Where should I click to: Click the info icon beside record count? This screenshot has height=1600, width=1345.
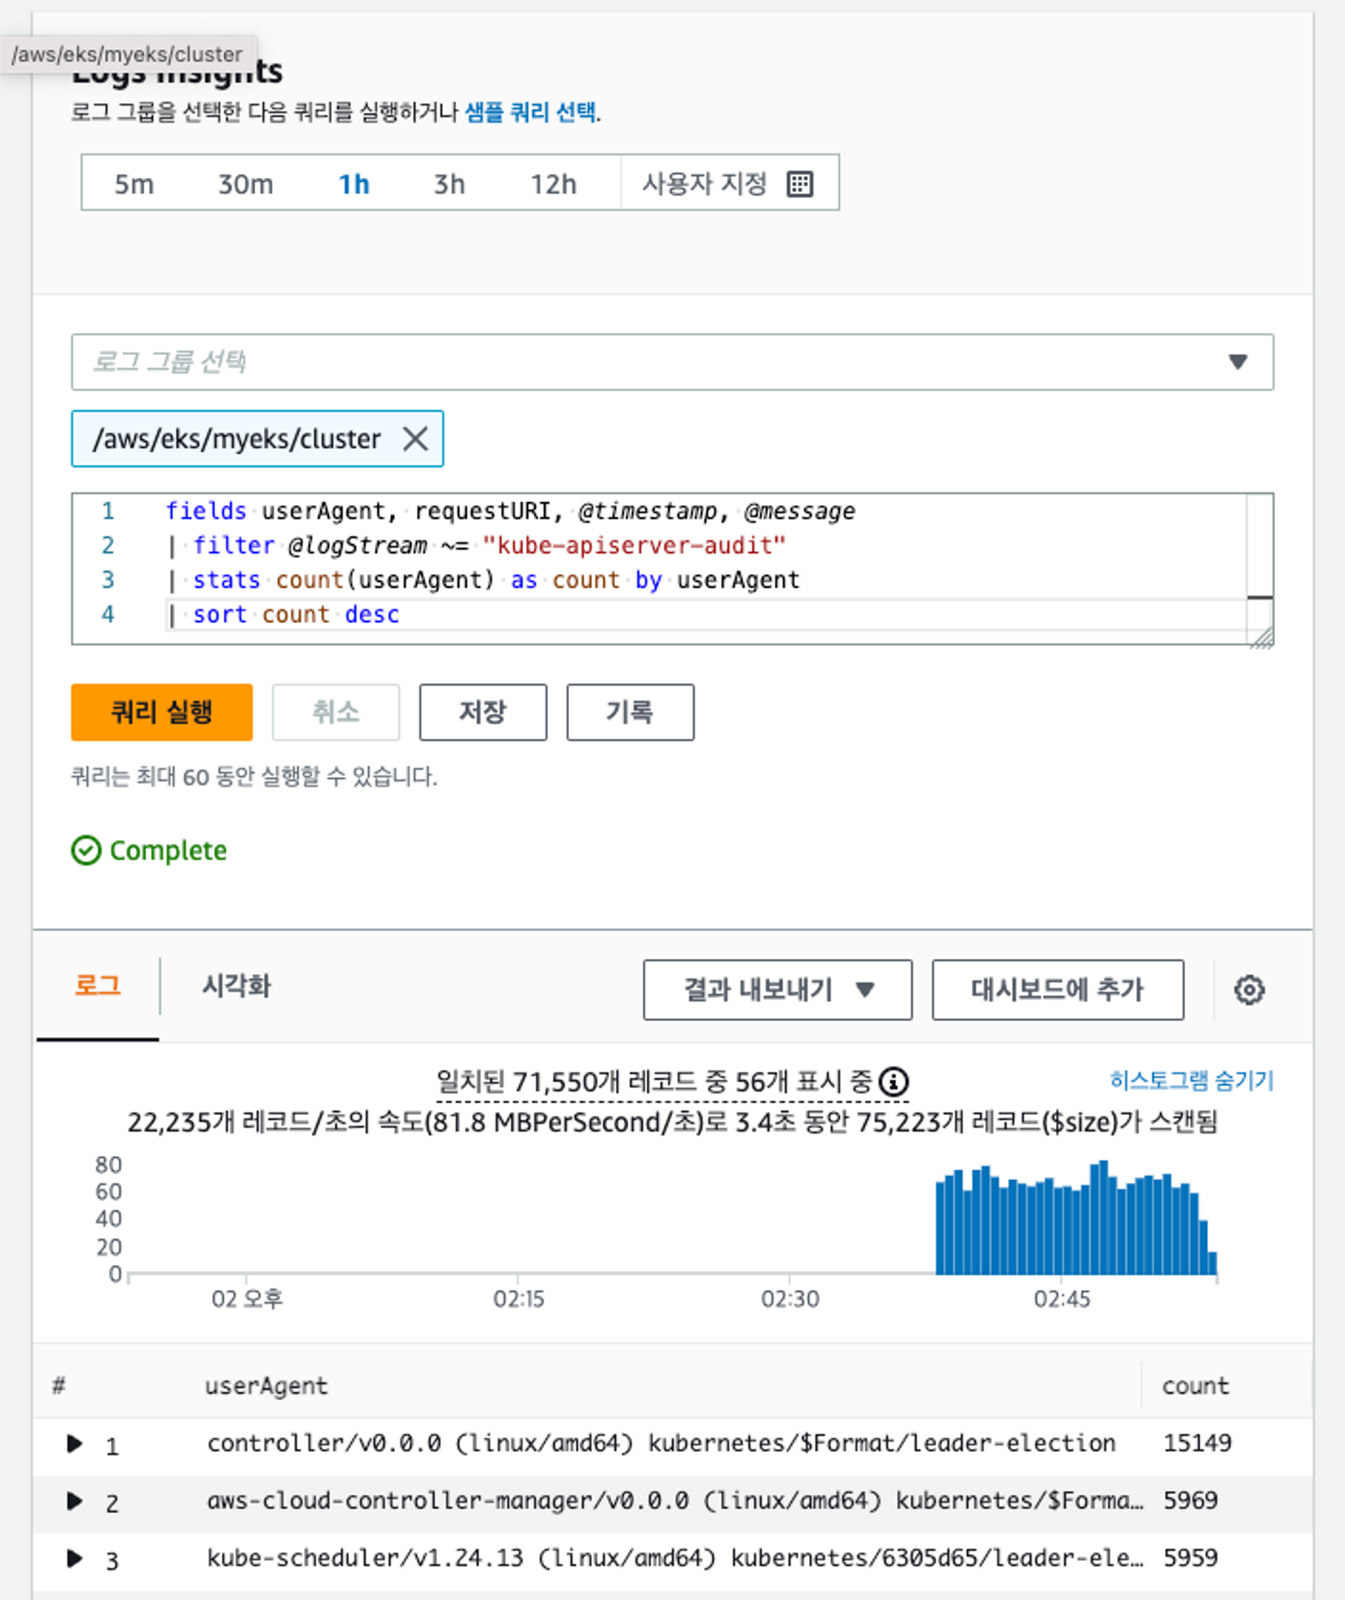(x=893, y=1081)
